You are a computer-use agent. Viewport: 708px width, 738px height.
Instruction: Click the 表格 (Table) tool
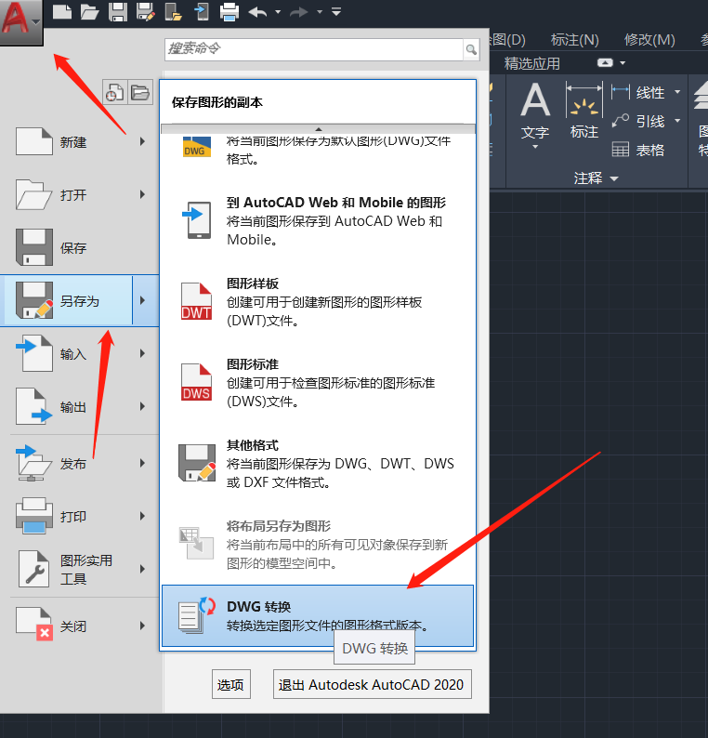(x=638, y=151)
